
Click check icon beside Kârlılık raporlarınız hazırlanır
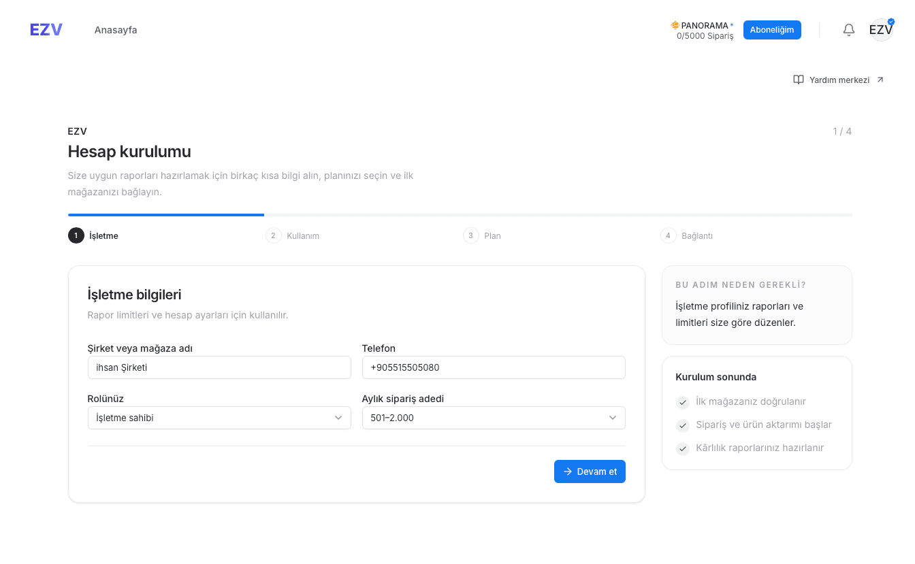pos(683,449)
